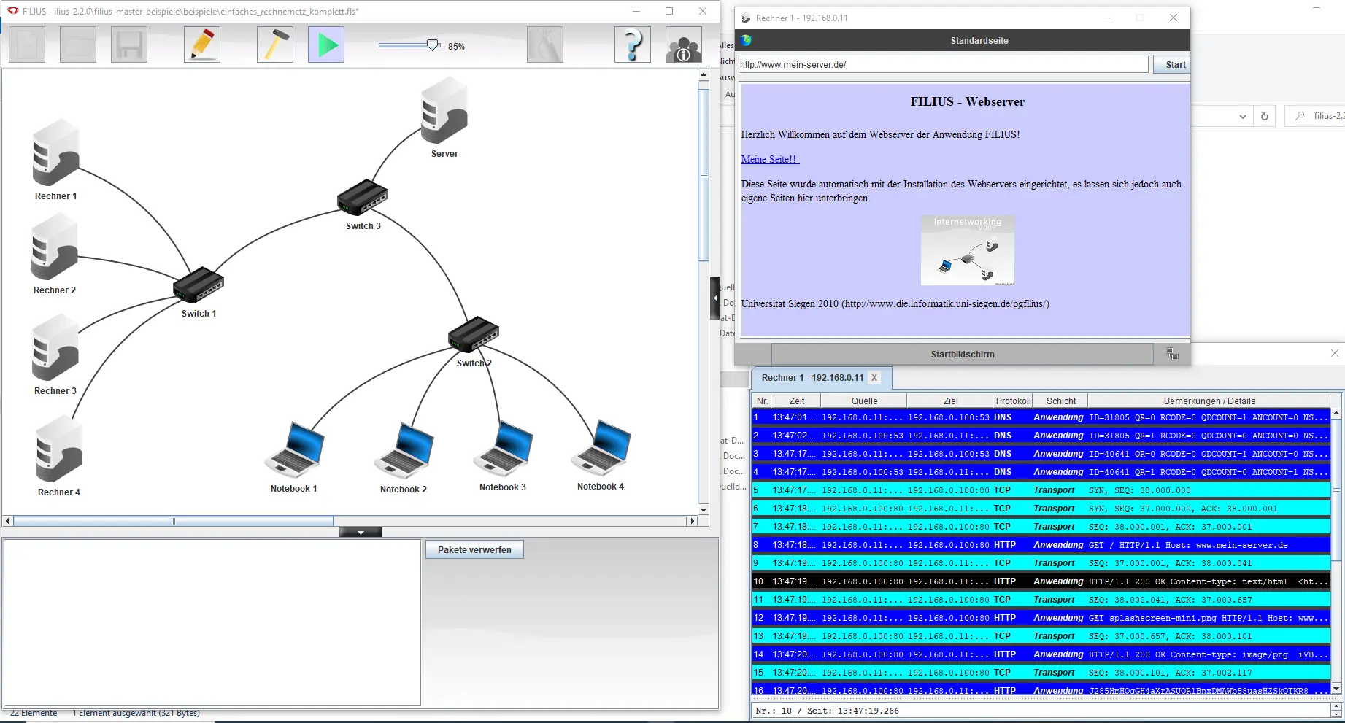This screenshot has height=723, width=1345.
Task: Click the simulation speed slider at 85%
Action: pos(433,45)
